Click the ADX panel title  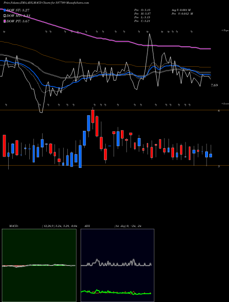[x=87, y=226]
